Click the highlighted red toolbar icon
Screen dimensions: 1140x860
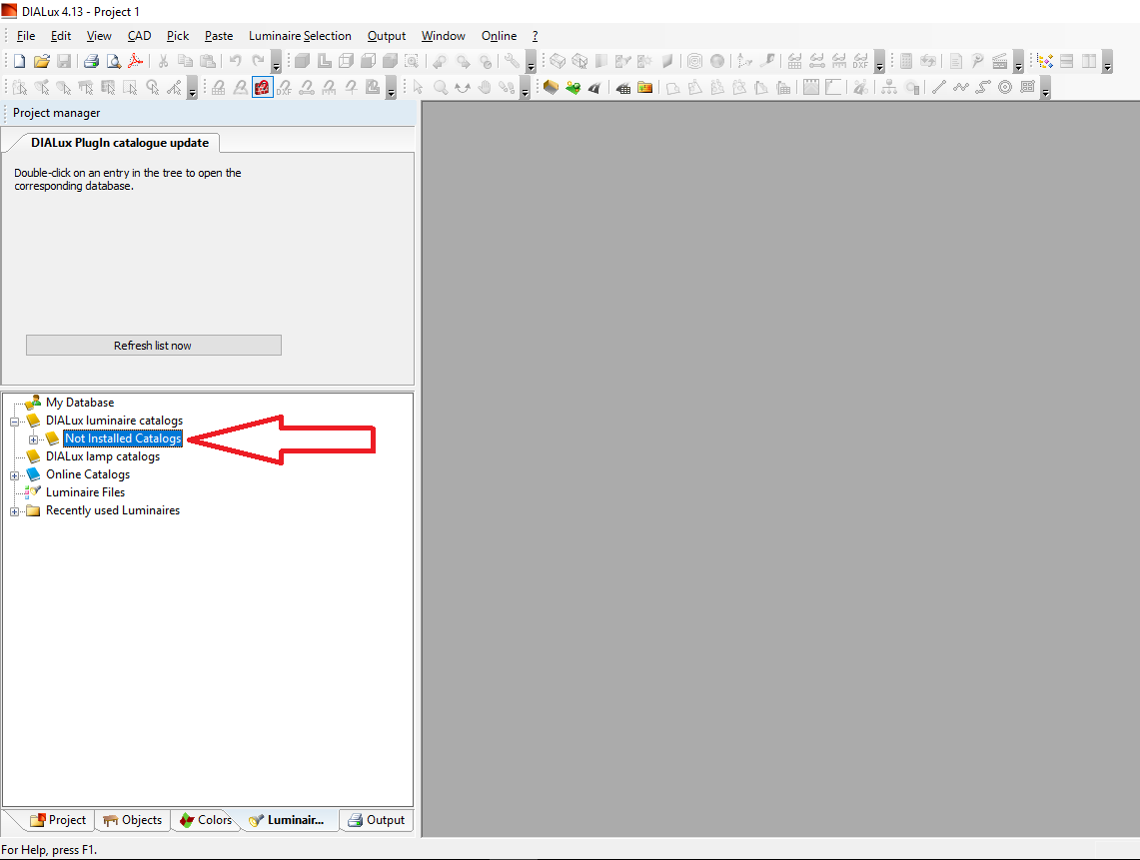(x=262, y=88)
